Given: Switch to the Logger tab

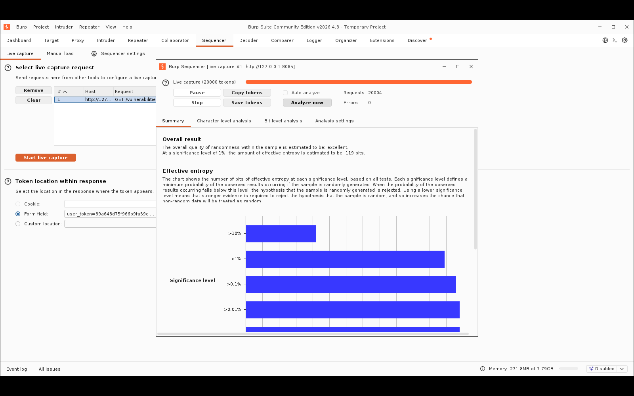Looking at the screenshot, I should coord(314,40).
